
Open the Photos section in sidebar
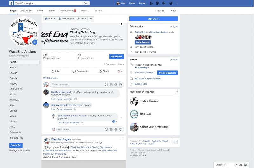(13, 73)
